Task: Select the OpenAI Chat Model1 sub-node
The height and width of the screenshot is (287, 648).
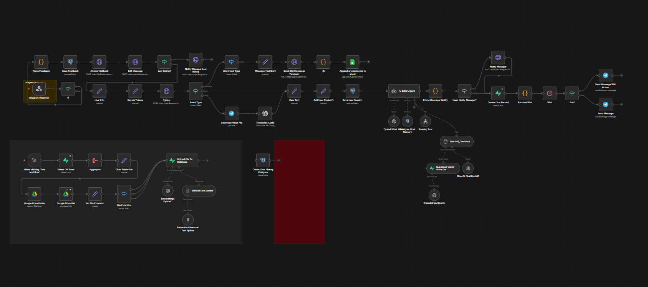Action: click(x=468, y=168)
